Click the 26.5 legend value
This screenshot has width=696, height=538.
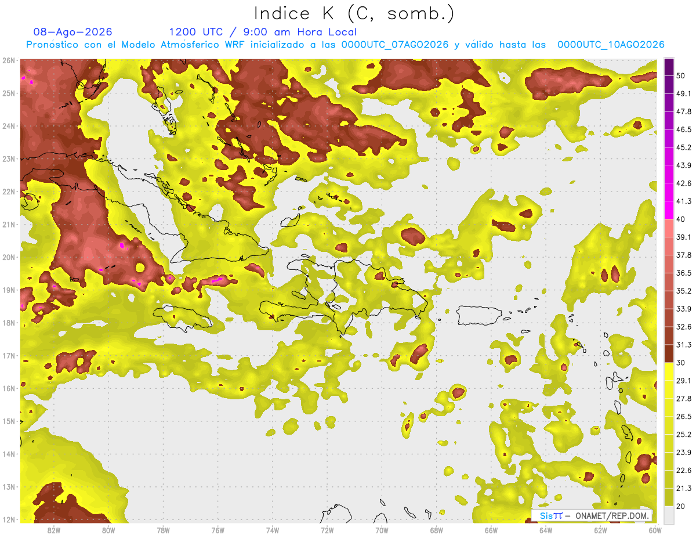[x=684, y=416]
